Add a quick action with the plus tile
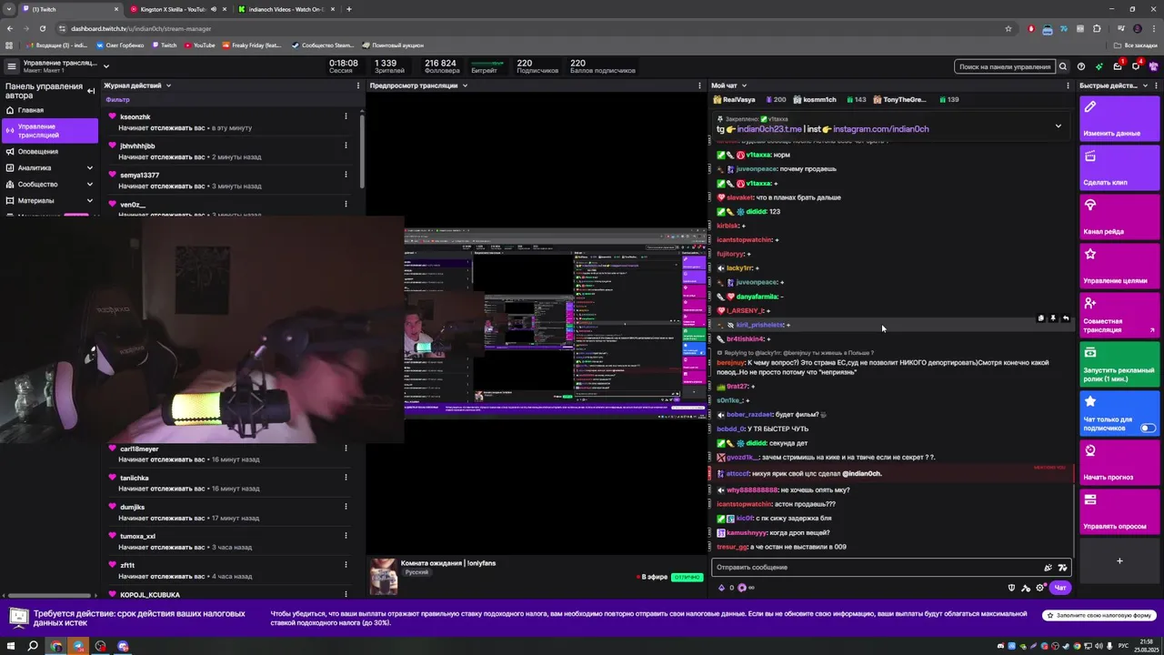 [1119, 560]
